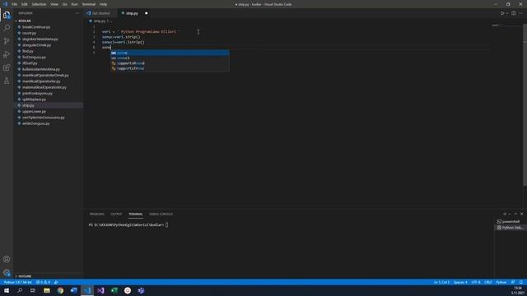The image size is (527, 296).
Task: Open the Run and Debug view
Action: click(x=7, y=54)
